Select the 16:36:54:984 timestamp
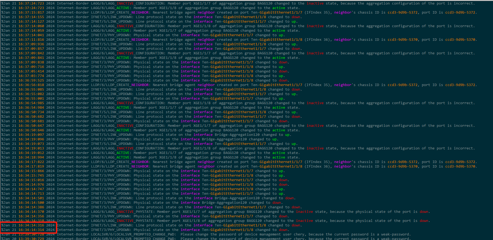 click(x=31, y=108)
